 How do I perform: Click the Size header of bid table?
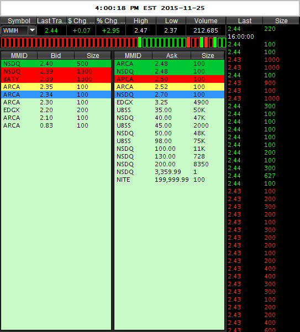point(93,55)
